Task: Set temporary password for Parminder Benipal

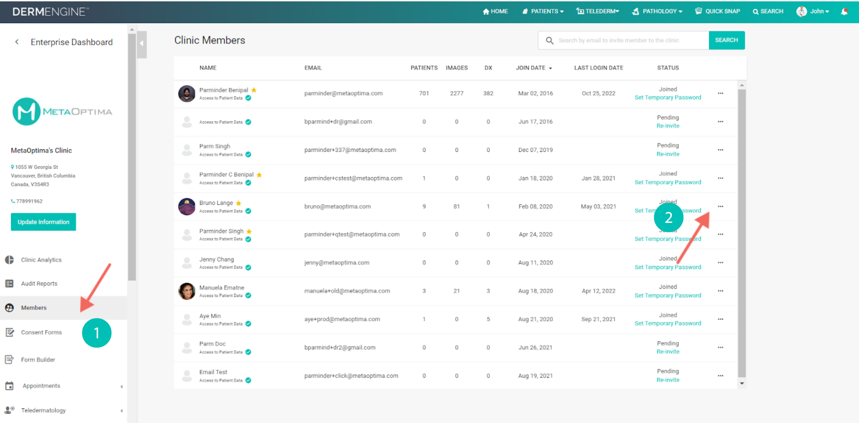Action: (x=668, y=97)
